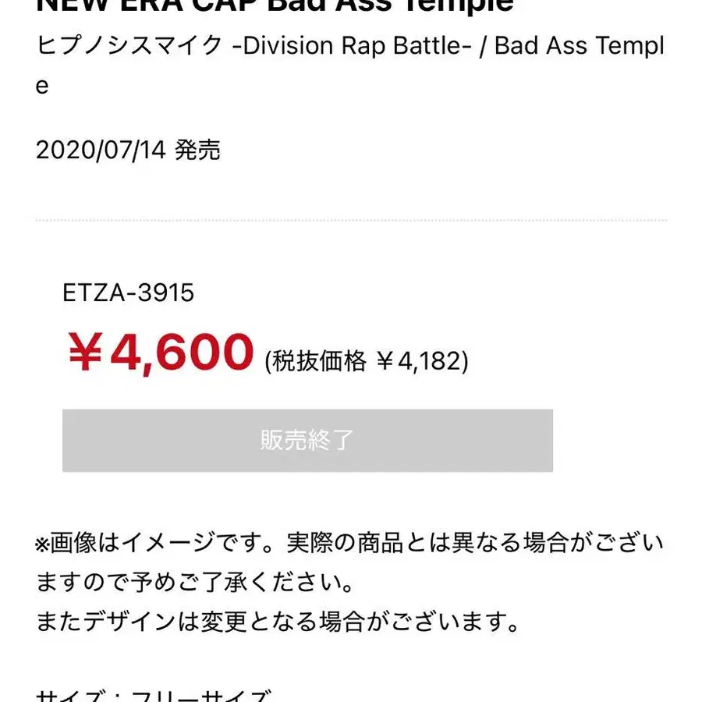Click the ETZA-3915 product code

128,292
